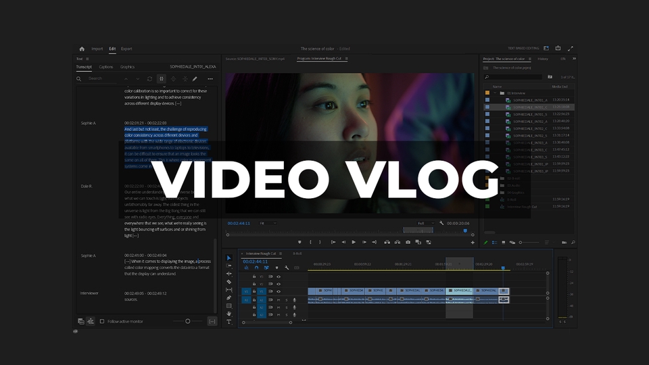649x365 pixels.
Task: Select the Hand tool
Action: pos(229,314)
